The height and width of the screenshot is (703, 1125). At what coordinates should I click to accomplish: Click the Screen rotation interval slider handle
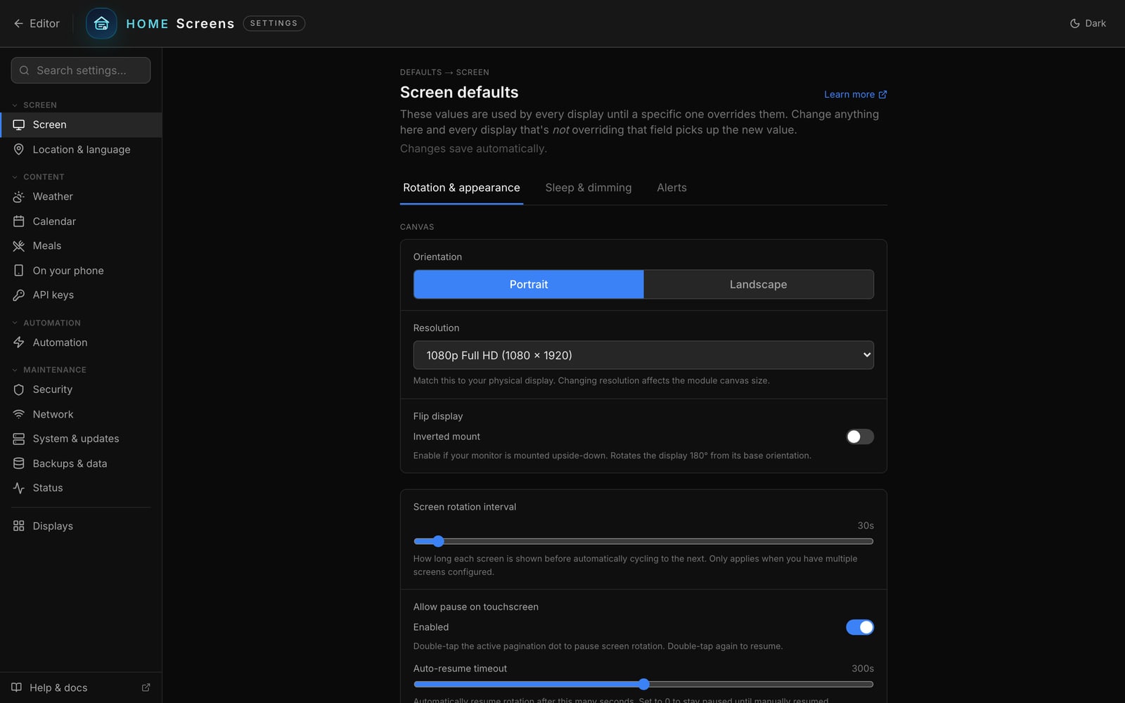(x=438, y=541)
